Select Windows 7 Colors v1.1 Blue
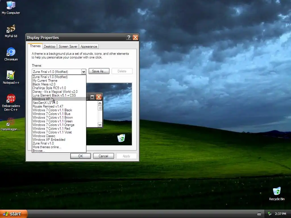Screen dimensions: 291x218 click(59, 114)
